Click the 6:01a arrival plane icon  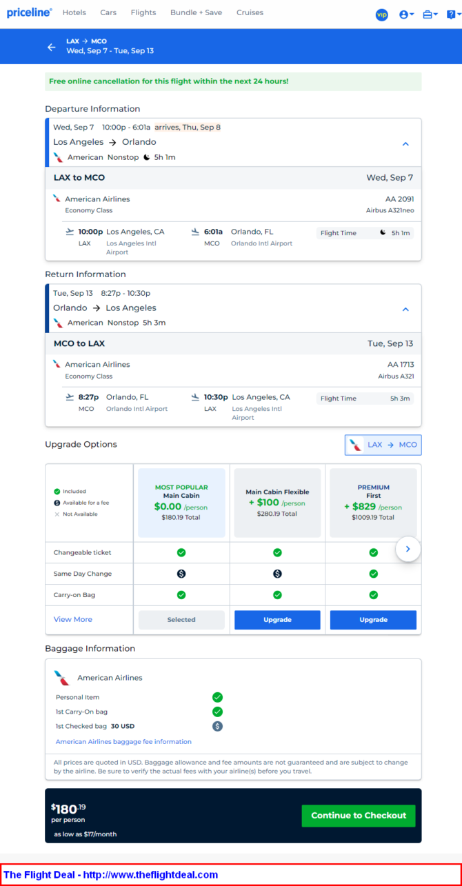pos(196,232)
